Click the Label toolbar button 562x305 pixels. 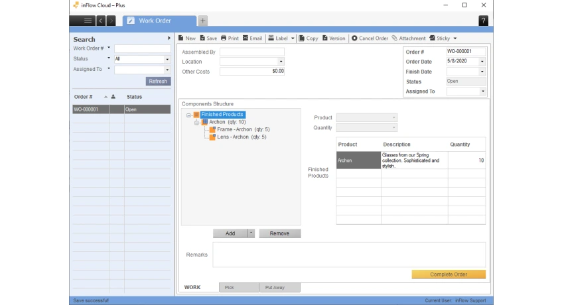tap(278, 38)
